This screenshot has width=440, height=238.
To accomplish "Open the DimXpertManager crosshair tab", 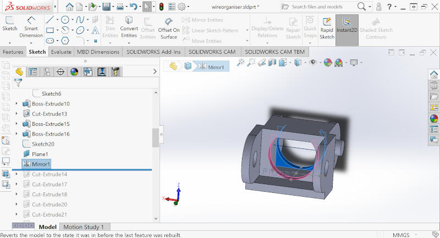I will point(61,72).
